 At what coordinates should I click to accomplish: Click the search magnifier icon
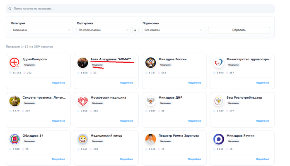(x=10, y=9)
